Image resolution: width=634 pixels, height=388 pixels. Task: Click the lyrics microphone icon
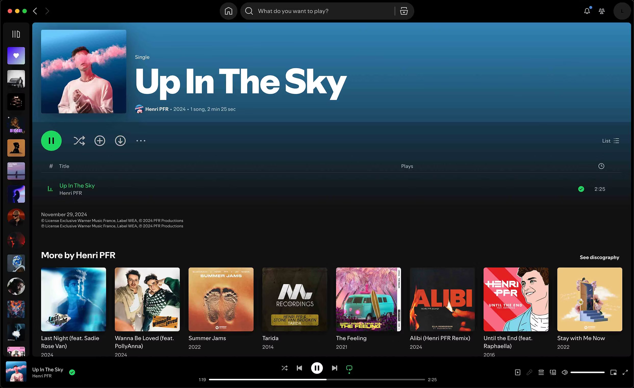[529, 372]
